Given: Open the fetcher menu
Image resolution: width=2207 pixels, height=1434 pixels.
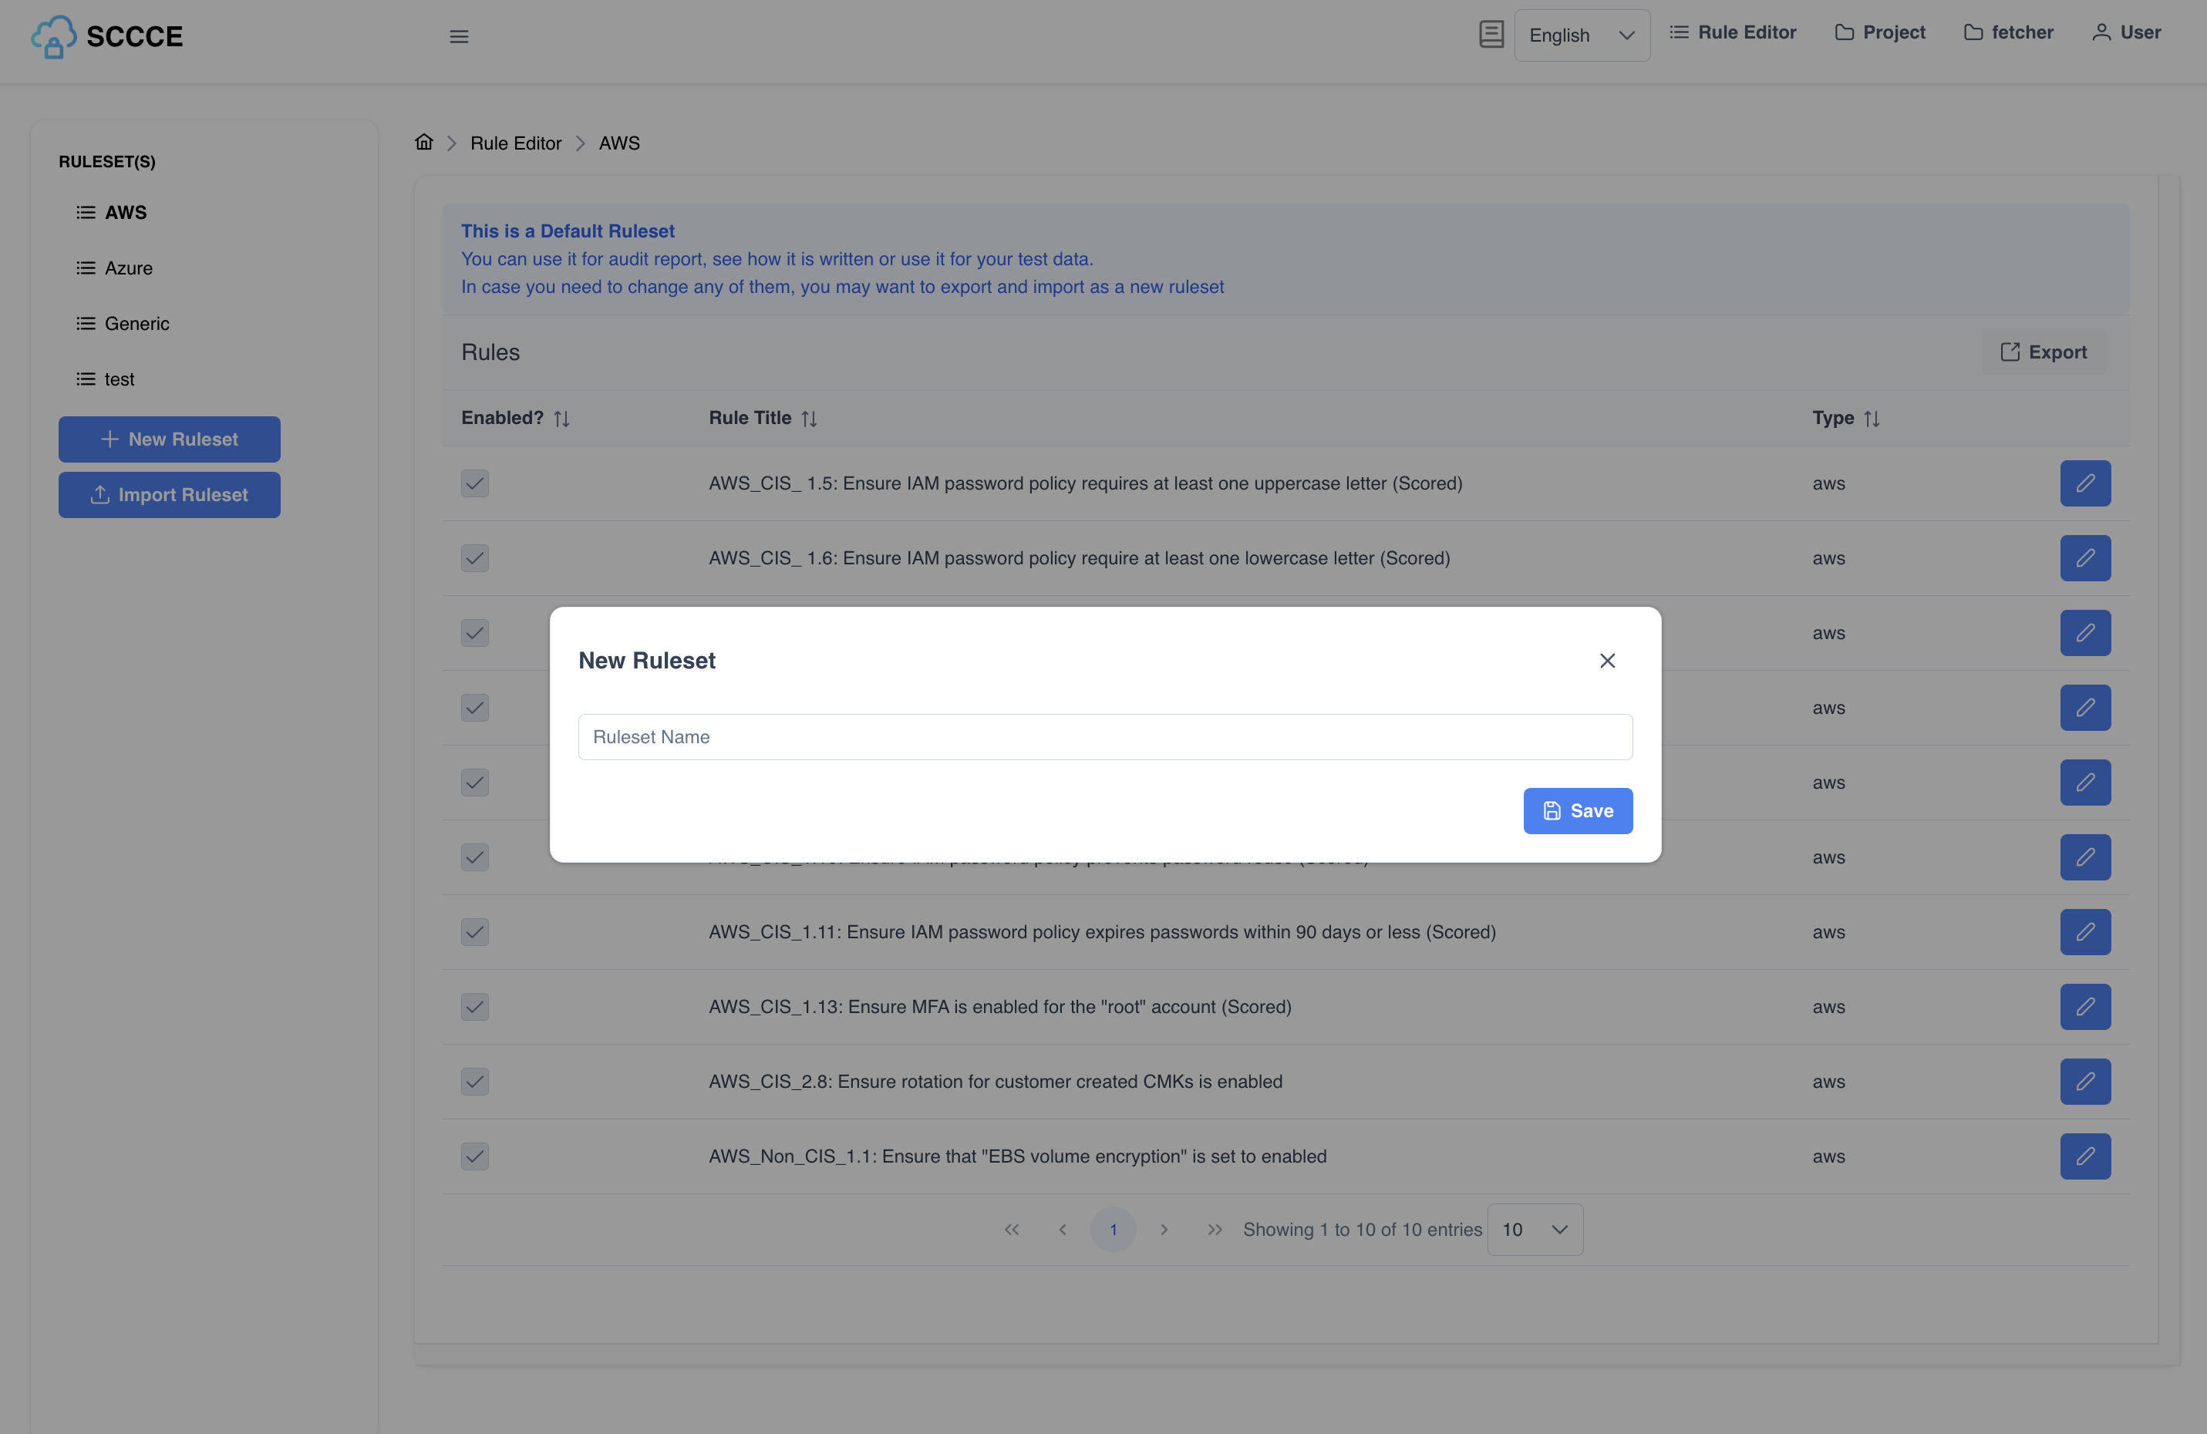Looking at the screenshot, I should click(x=2007, y=32).
